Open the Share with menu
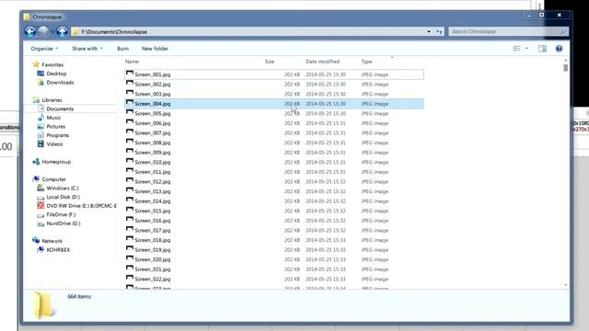 87,49
